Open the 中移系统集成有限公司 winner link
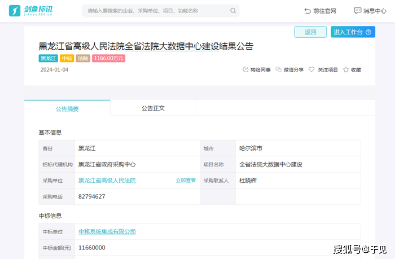The image size is (395, 259). pyautogui.click(x=107, y=231)
